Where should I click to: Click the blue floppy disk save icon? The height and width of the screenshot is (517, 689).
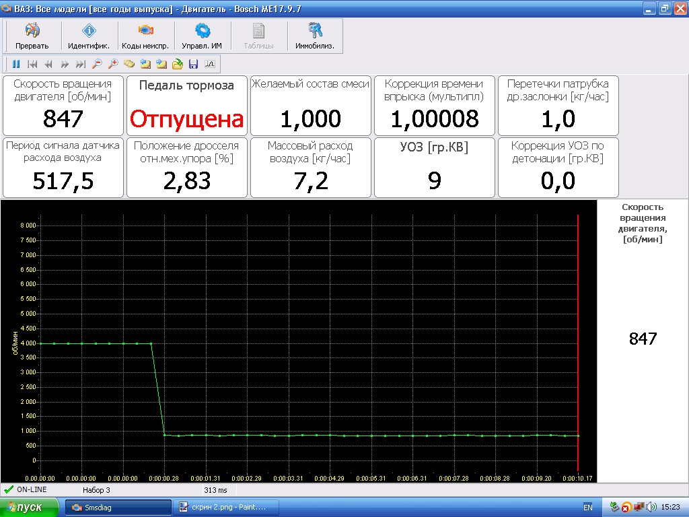[x=193, y=64]
